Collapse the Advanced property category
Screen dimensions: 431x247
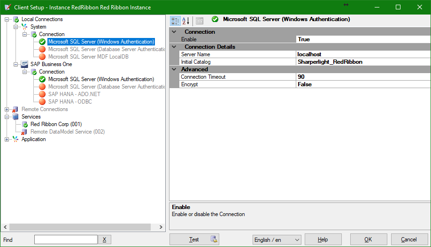[x=174, y=69]
